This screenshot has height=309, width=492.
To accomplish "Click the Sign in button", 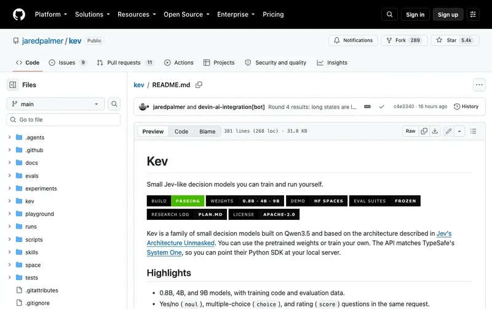I will tap(415, 14).
